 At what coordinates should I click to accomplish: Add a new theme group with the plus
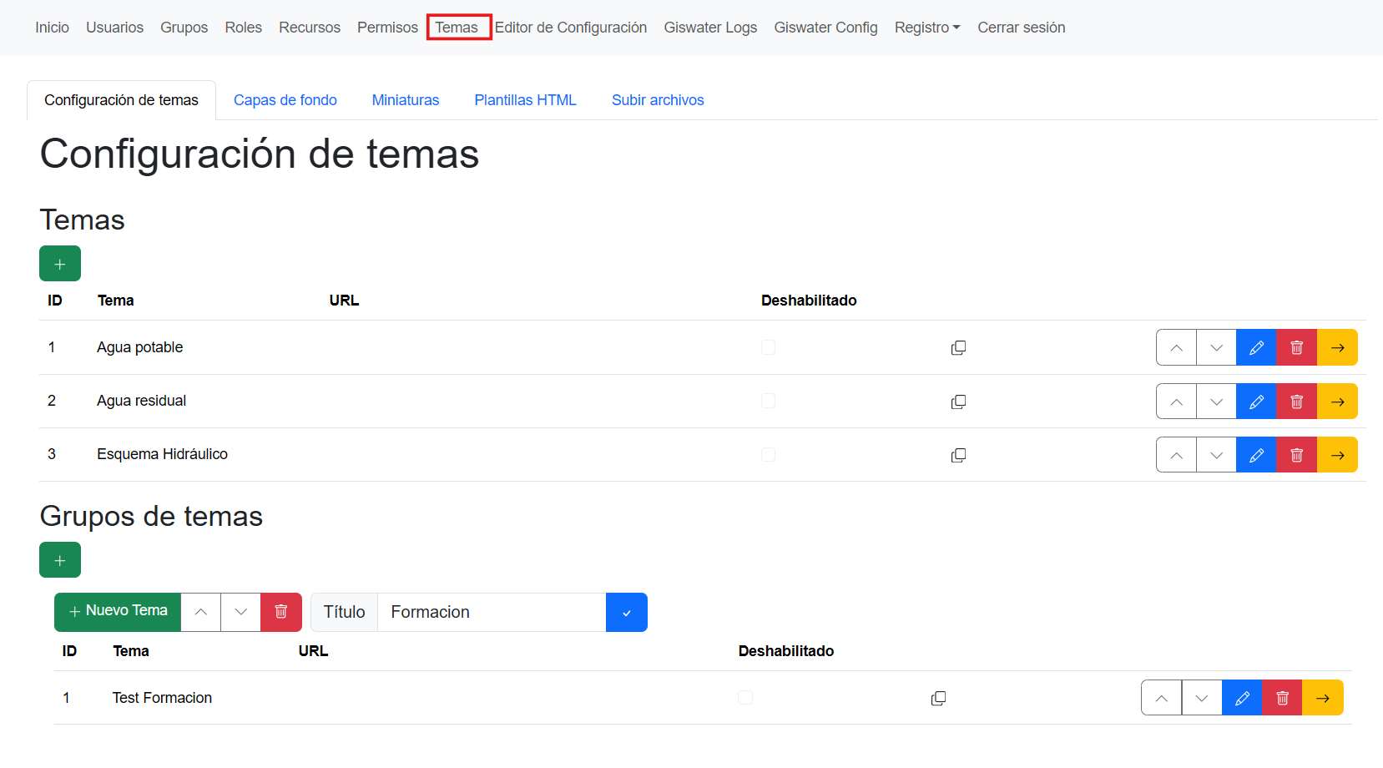click(59, 559)
